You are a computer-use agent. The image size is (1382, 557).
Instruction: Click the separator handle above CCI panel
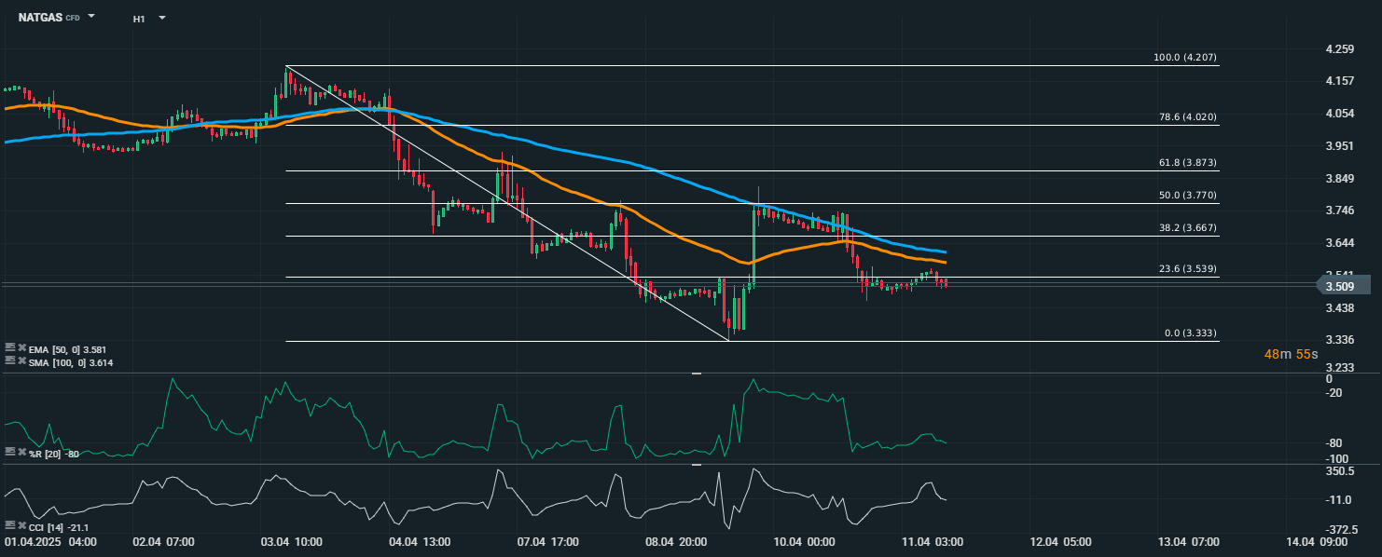tap(696, 464)
